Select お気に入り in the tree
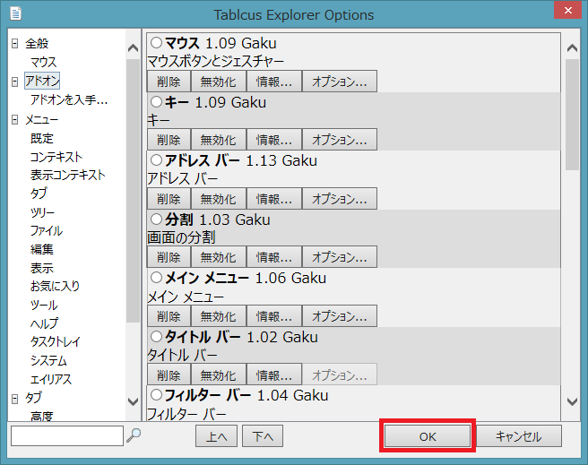588x465 pixels. pos(55,287)
